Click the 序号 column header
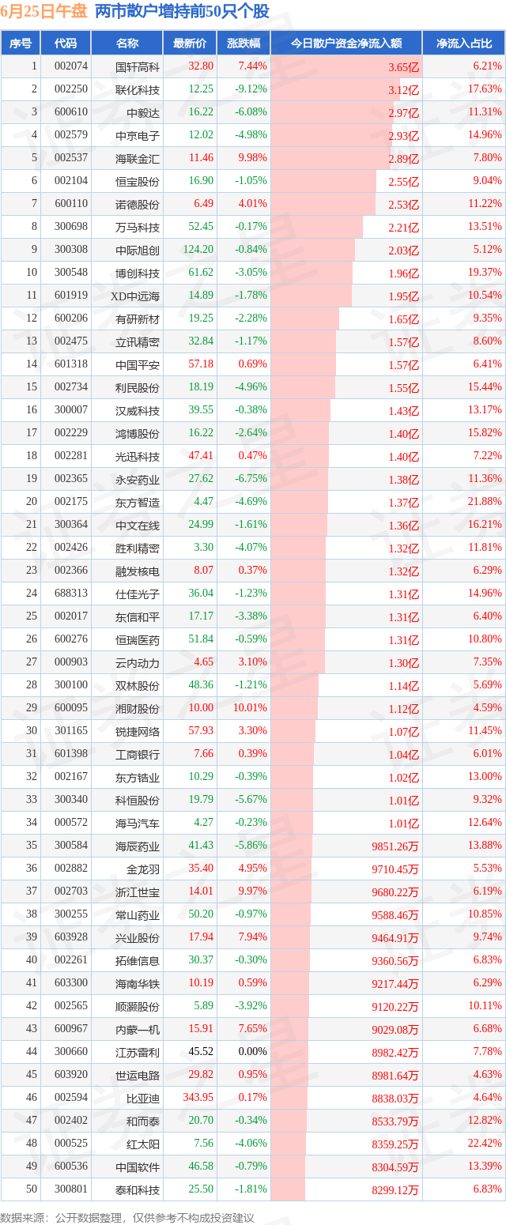Viewport: 506px width, 1225px height. [21, 43]
